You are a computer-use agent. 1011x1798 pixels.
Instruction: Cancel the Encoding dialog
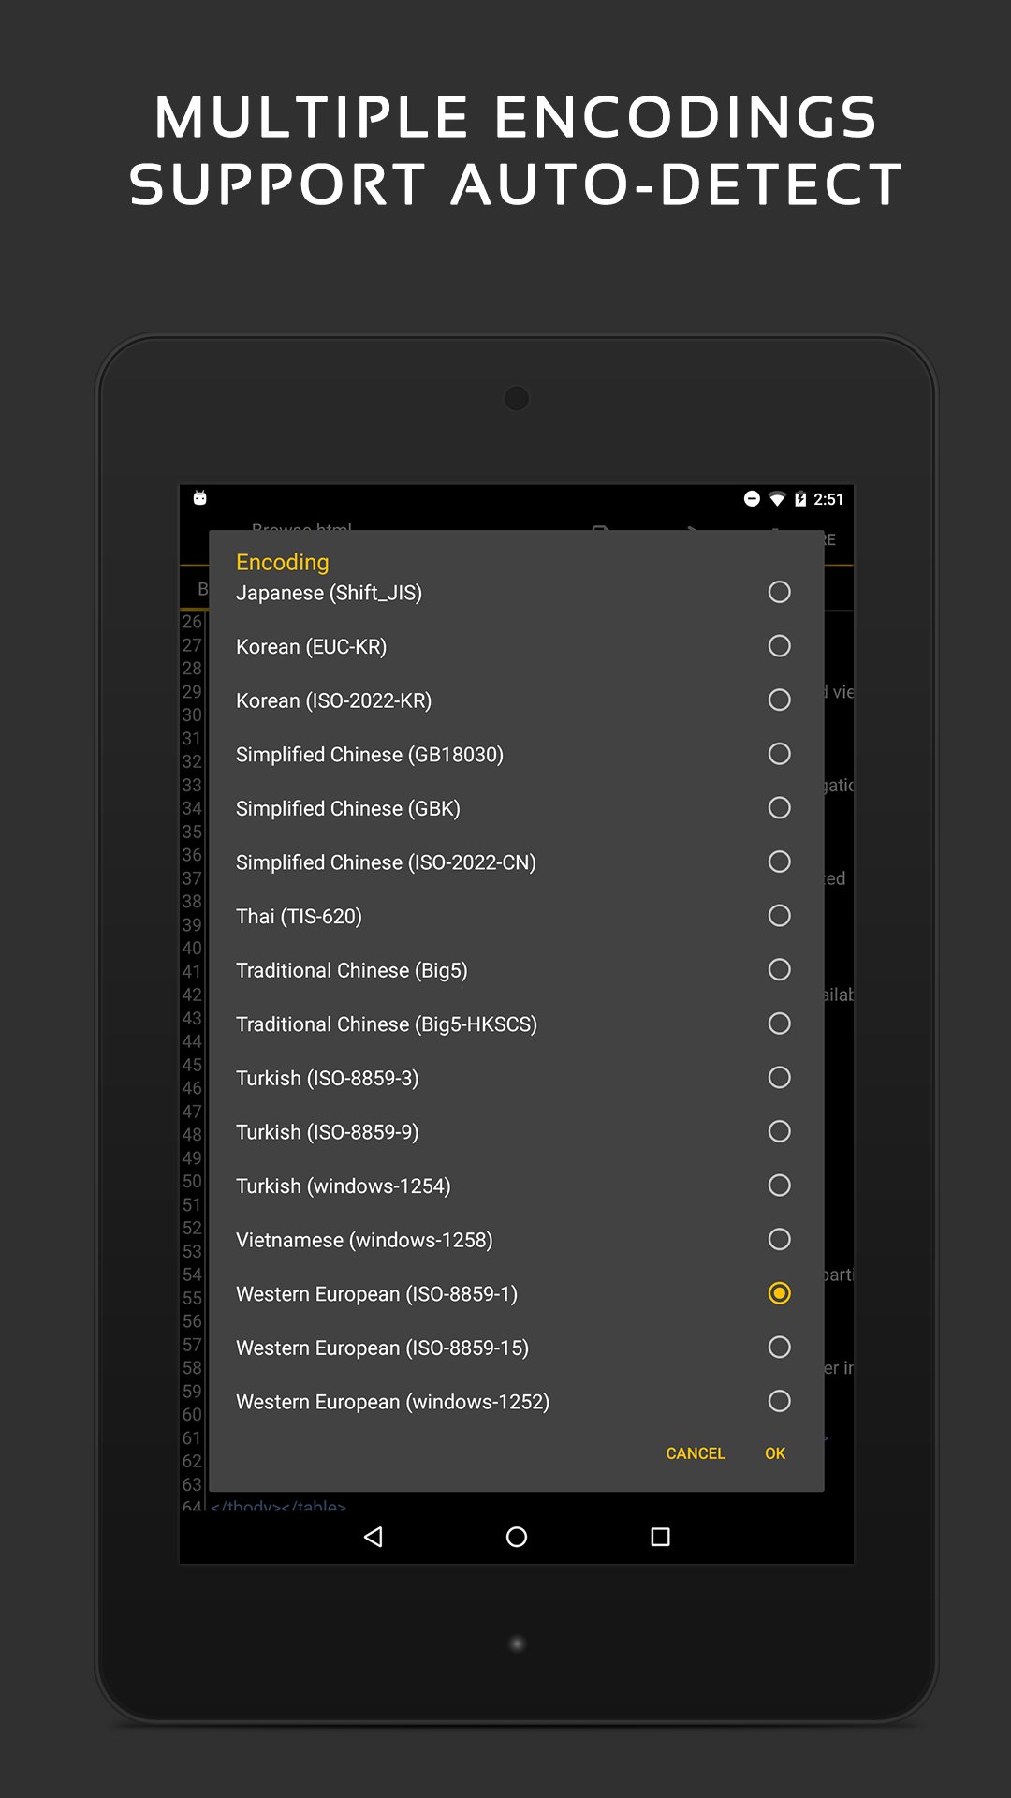(x=696, y=1453)
